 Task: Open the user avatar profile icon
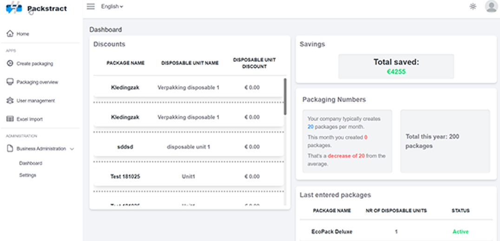pyautogui.click(x=491, y=7)
